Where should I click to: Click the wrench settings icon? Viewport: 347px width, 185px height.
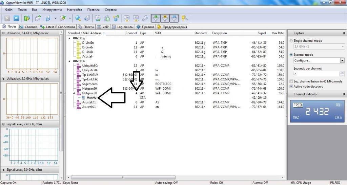(x=145, y=18)
